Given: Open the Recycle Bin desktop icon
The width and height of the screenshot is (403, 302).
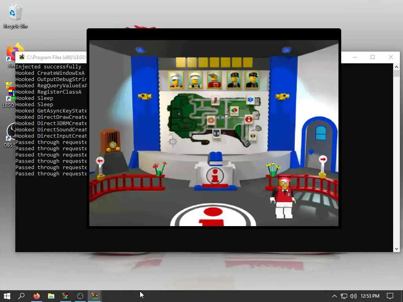Looking at the screenshot, I should point(15,17).
